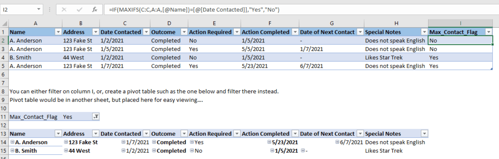Collapse the B. Smith pivot row
The image size is (499, 159).
[x=12, y=151]
